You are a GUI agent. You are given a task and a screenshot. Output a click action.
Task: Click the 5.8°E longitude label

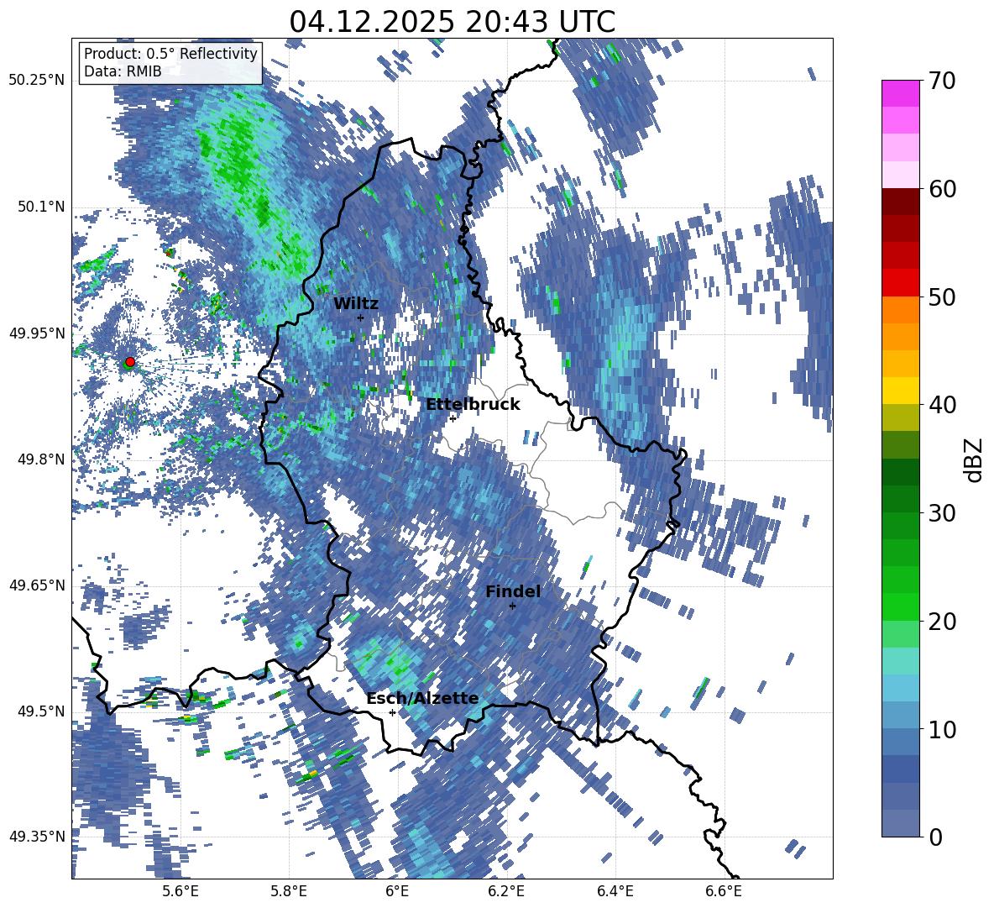pyautogui.click(x=289, y=892)
